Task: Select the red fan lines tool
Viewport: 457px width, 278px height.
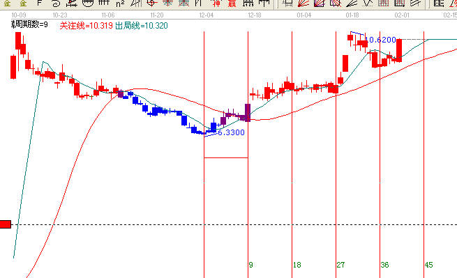Action: click(x=304, y=3)
